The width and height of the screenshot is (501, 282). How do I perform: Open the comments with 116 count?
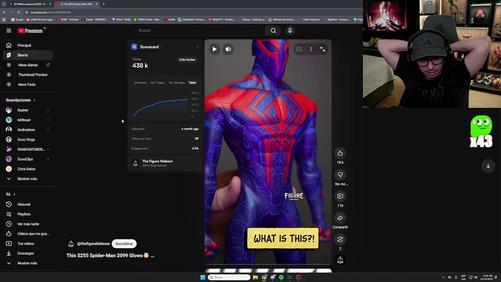click(340, 196)
